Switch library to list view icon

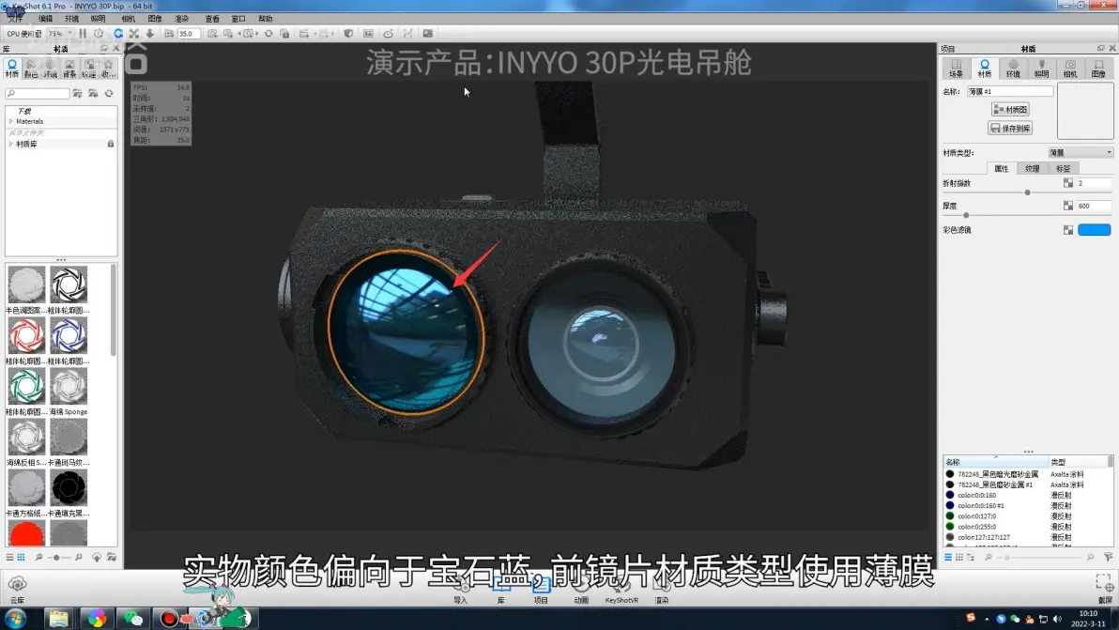(10, 557)
